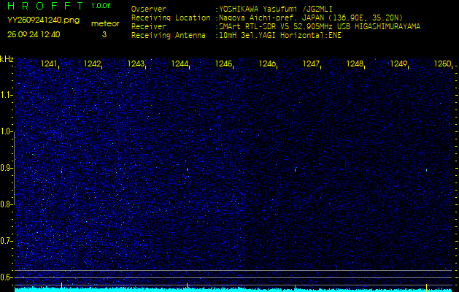This screenshot has height=292, width=459.
Task: Click time marker 1250
Action: tap(443, 64)
